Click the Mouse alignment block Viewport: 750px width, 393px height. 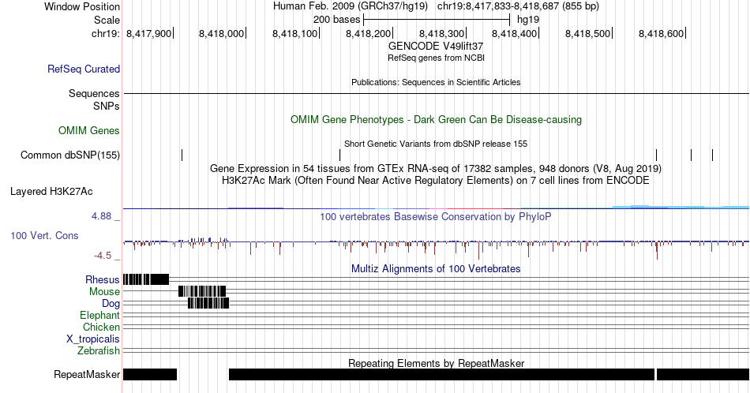point(202,291)
